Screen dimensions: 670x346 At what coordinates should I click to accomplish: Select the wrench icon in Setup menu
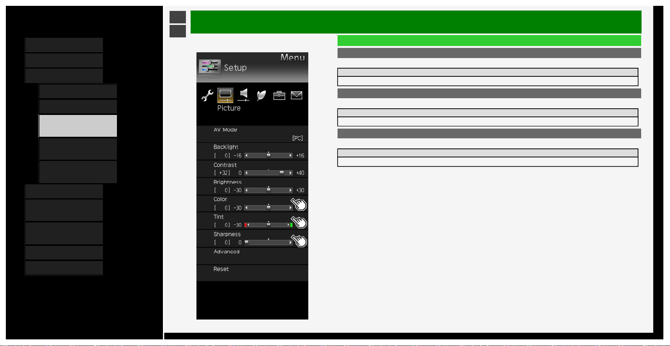pos(207,95)
